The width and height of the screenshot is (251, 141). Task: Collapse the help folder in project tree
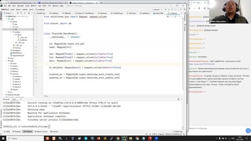point(6,61)
